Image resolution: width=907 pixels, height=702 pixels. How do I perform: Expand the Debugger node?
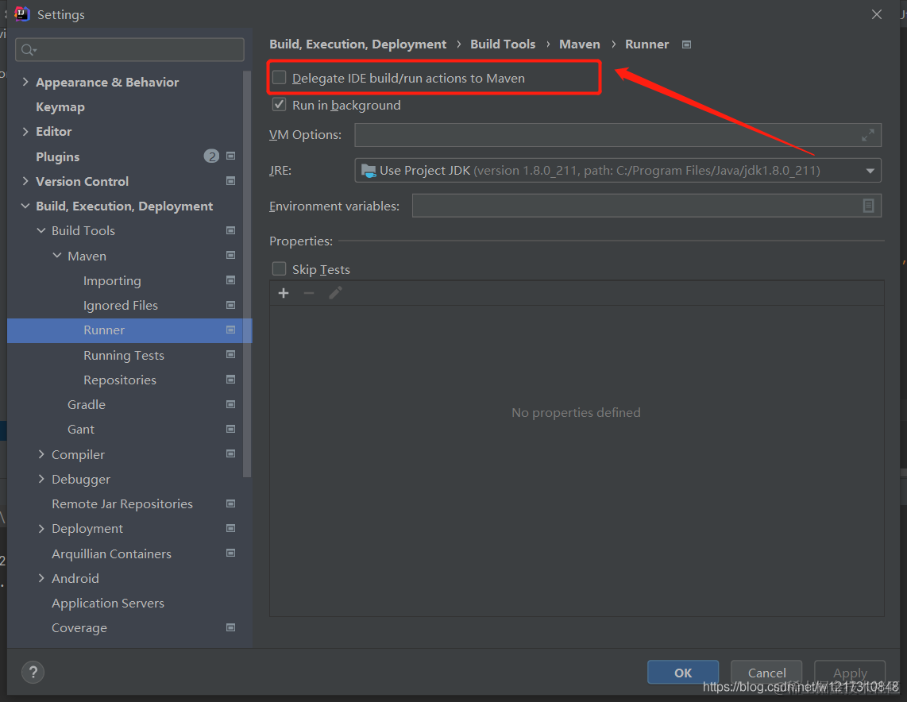click(x=41, y=479)
